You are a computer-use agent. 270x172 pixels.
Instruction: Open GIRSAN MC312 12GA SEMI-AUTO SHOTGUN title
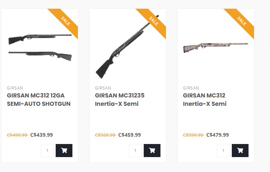pyautogui.click(x=39, y=100)
